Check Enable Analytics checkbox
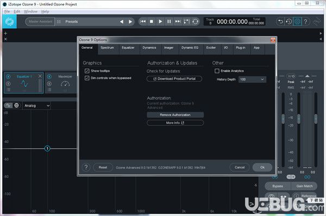Screen dimensions: 326x216 [x=217, y=71]
